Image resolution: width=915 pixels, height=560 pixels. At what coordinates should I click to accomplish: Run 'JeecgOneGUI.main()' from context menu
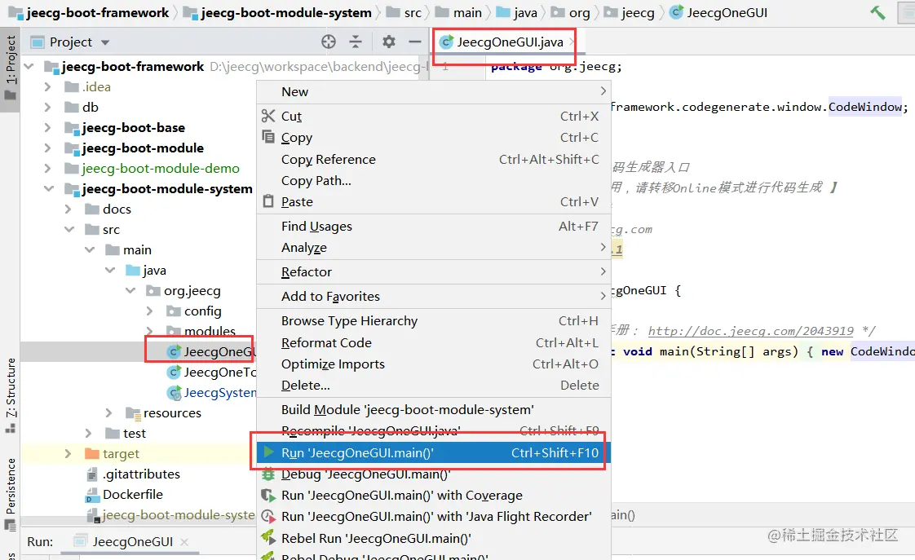point(434,452)
